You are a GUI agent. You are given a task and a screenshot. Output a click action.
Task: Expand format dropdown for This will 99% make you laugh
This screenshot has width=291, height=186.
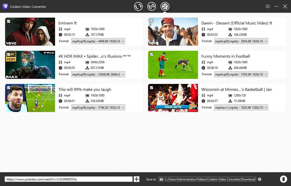point(98,108)
